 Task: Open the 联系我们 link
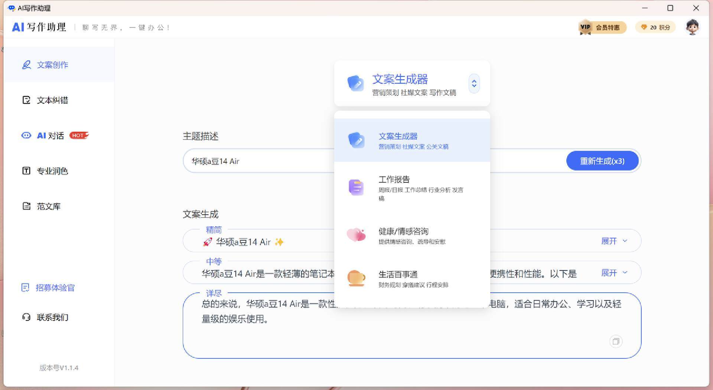[45, 317]
